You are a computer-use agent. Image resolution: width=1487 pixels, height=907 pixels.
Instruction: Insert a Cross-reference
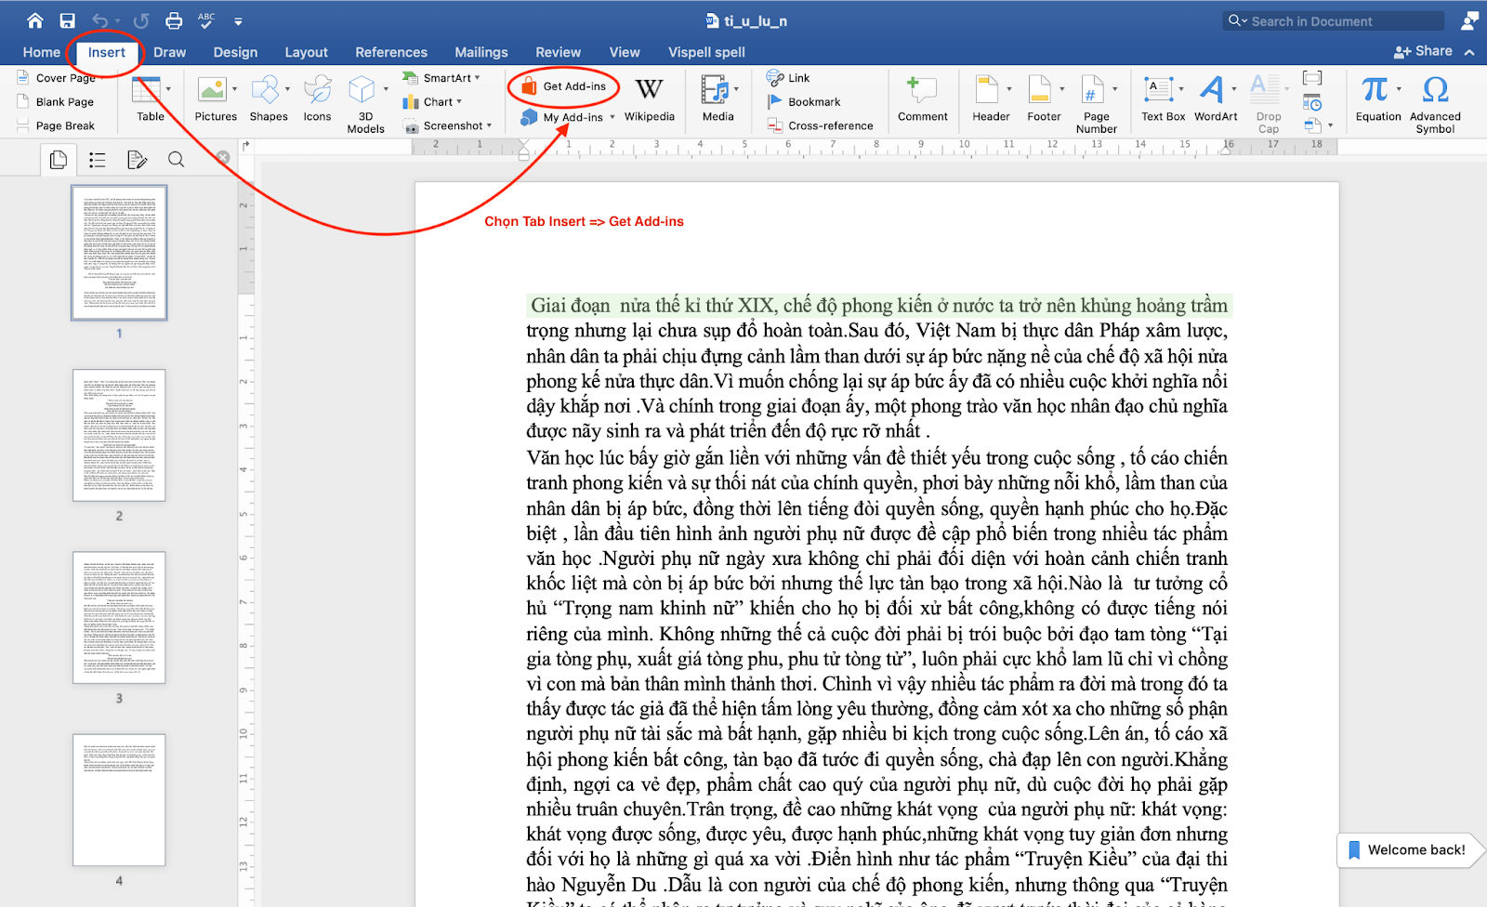pos(820,125)
